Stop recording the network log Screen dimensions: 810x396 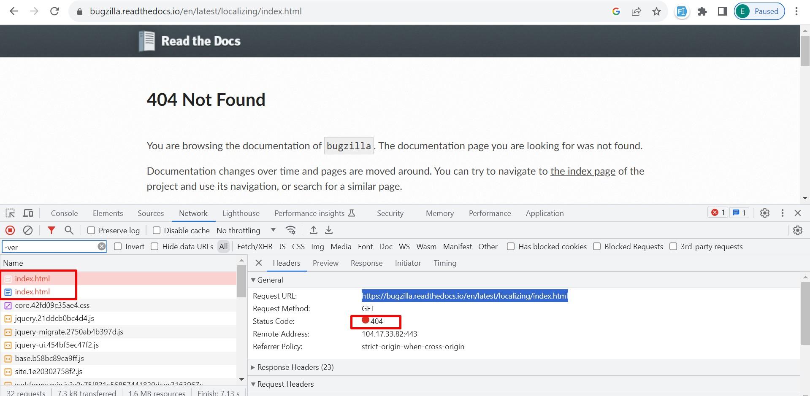(x=10, y=230)
